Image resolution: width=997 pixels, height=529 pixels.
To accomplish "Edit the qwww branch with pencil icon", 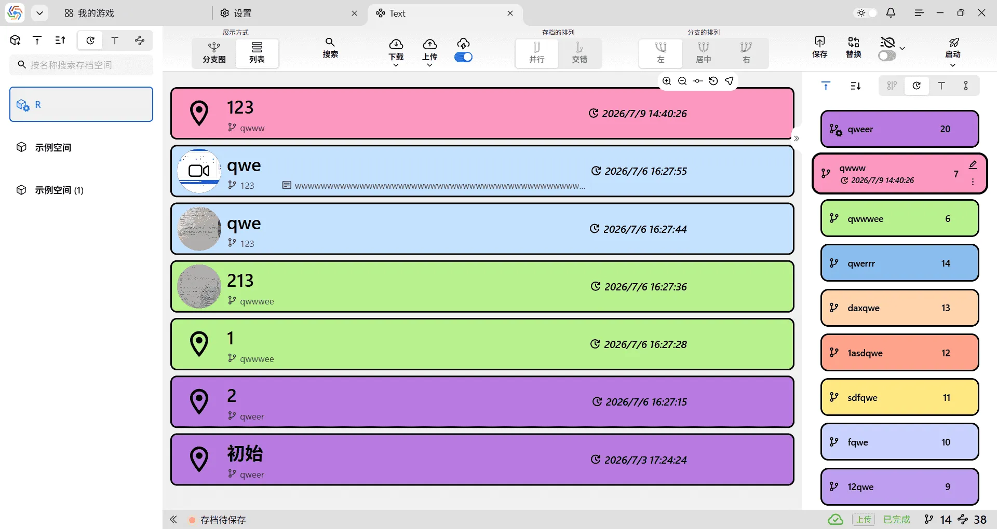I will [973, 165].
